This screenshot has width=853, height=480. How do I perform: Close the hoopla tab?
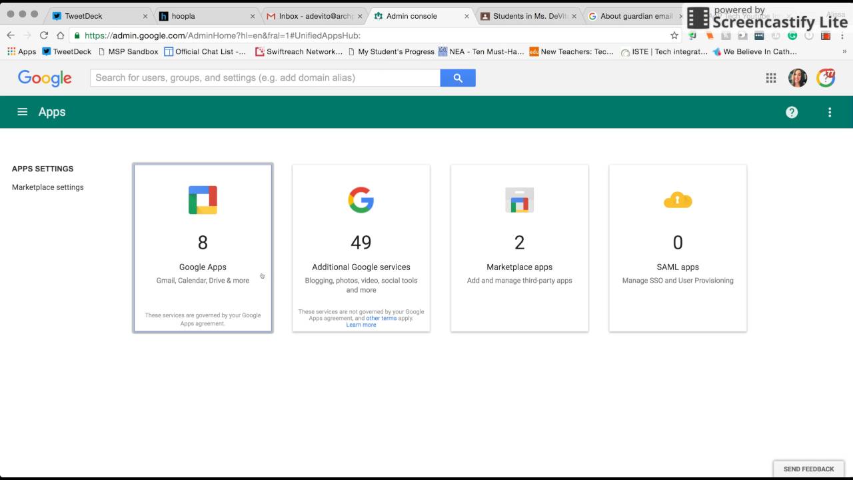pyautogui.click(x=253, y=16)
